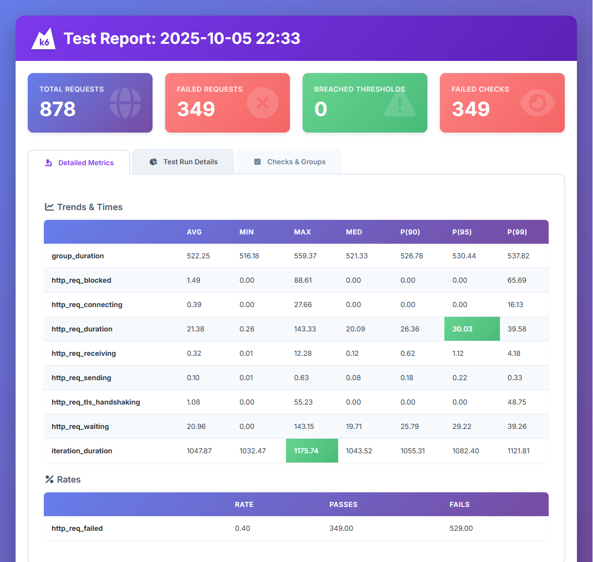Select the http_req_duration row label
593x562 pixels.
(82, 329)
